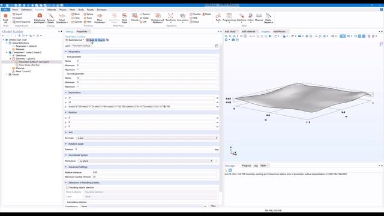This screenshot has width=384, height=216.
Task: Click the Loft tool
Action: 143,22
